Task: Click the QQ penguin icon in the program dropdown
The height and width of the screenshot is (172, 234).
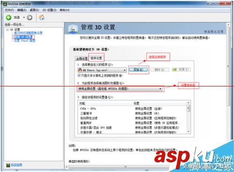Action: pyautogui.click(x=80, y=70)
